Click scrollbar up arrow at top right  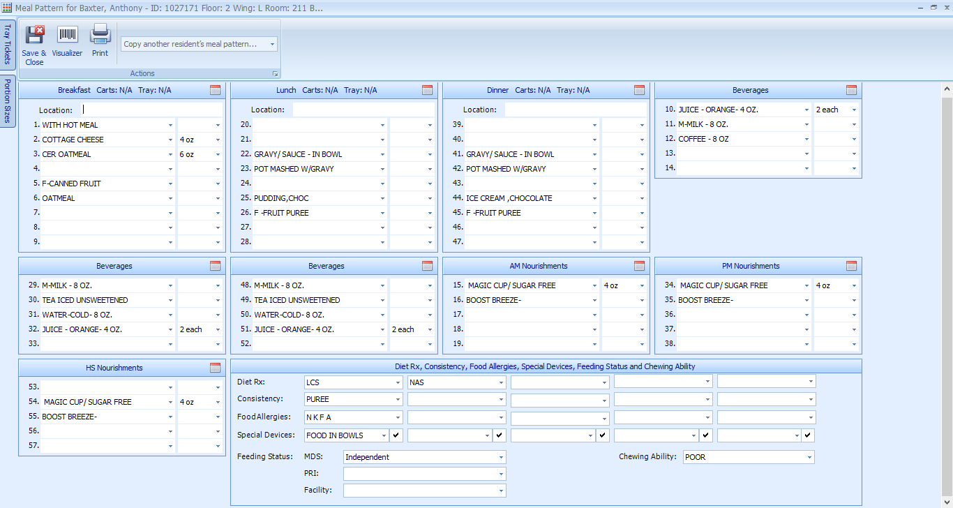tap(947, 89)
